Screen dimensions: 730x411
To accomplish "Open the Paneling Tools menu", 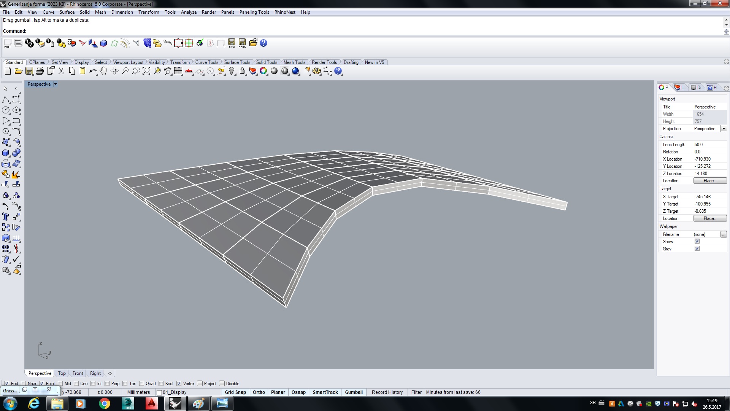I will [x=254, y=12].
